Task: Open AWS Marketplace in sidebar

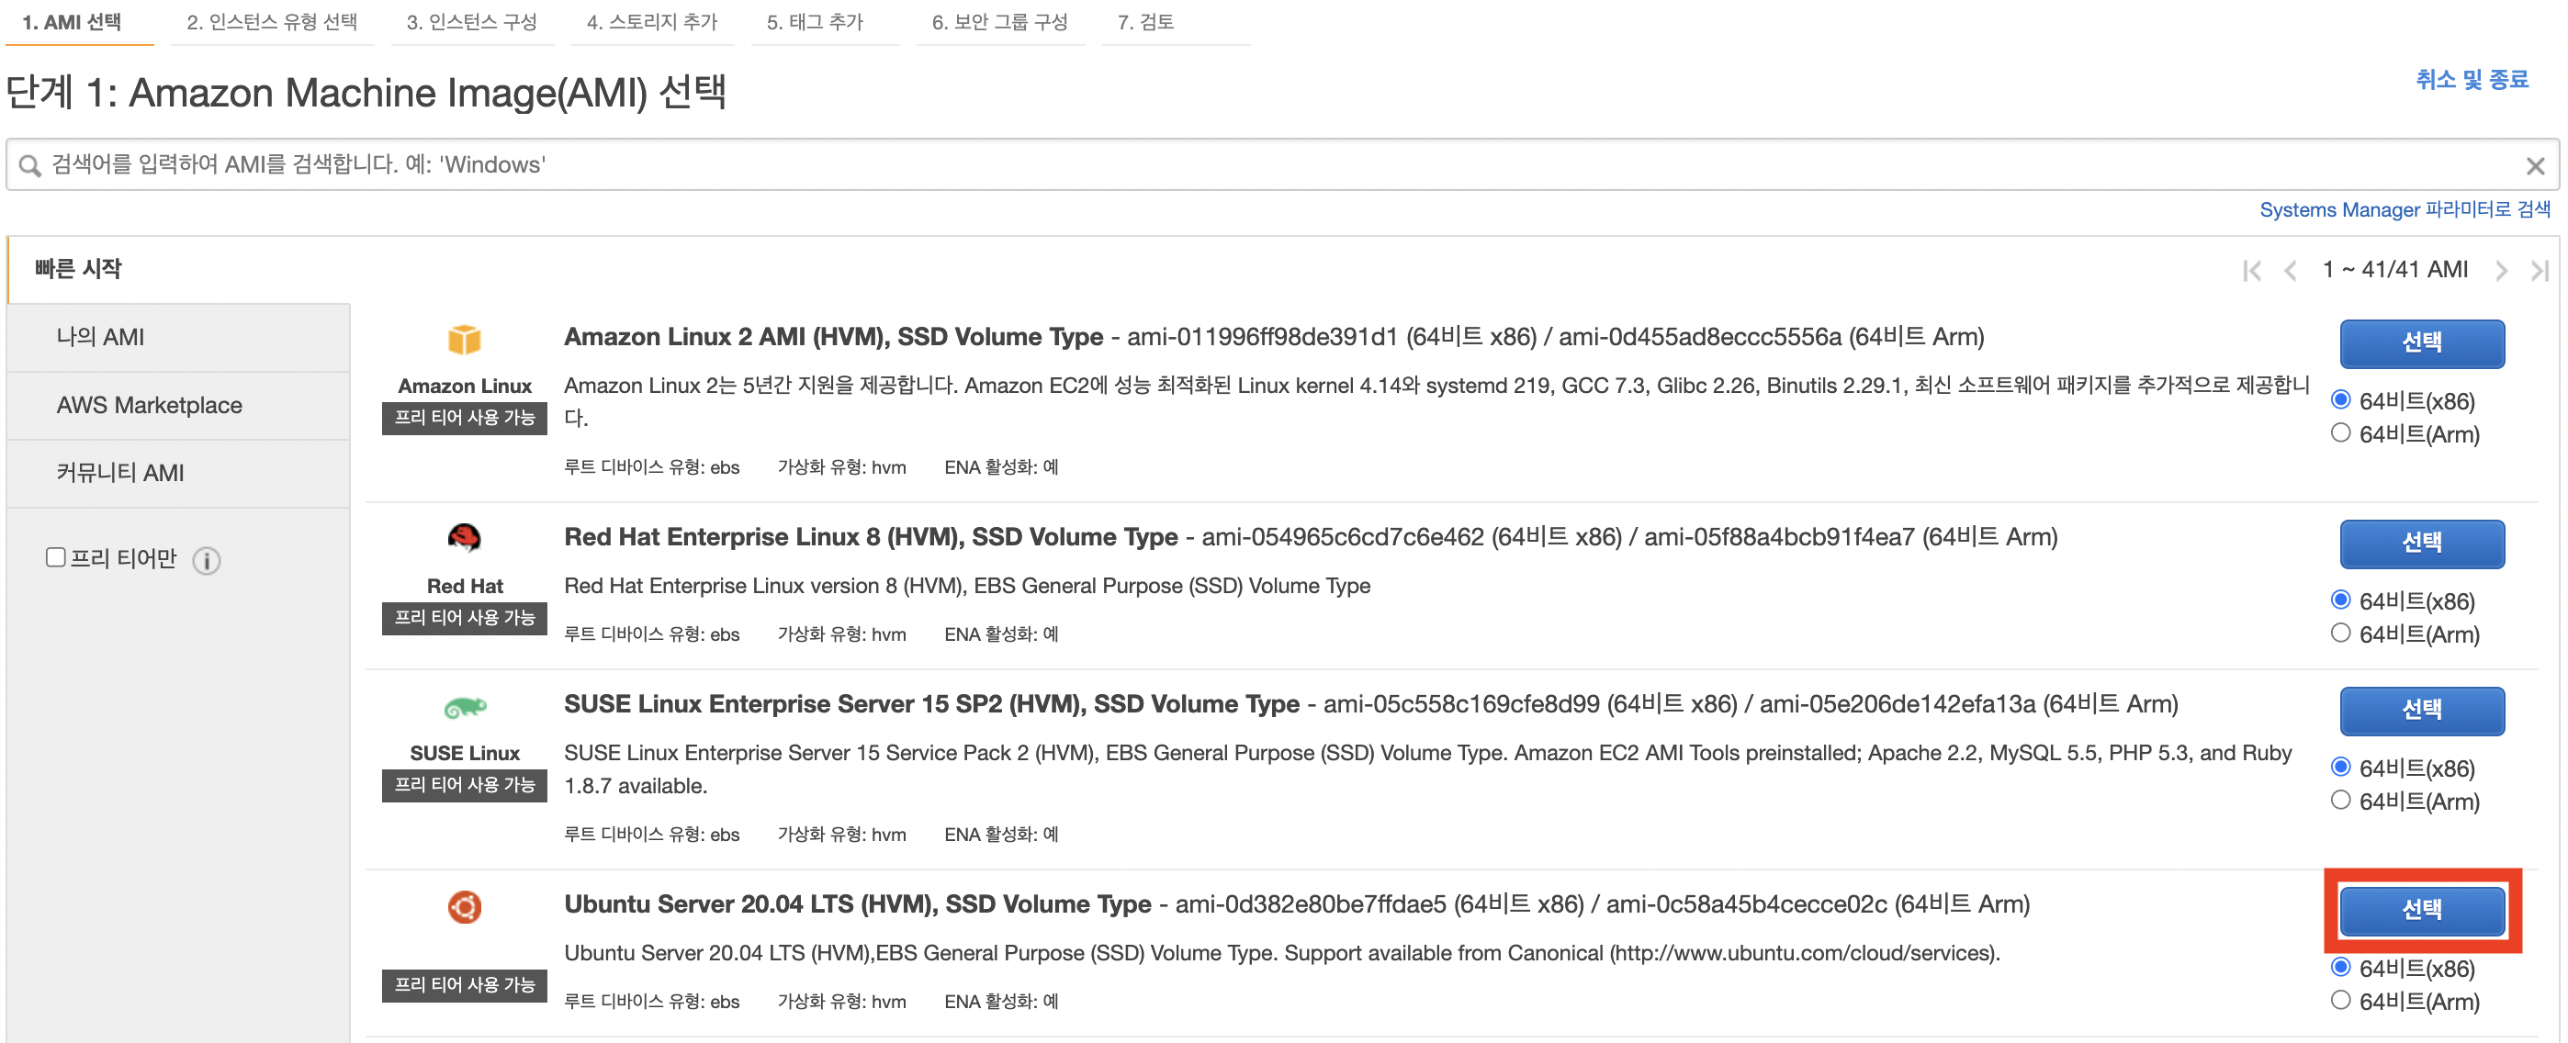Action: click(x=149, y=406)
